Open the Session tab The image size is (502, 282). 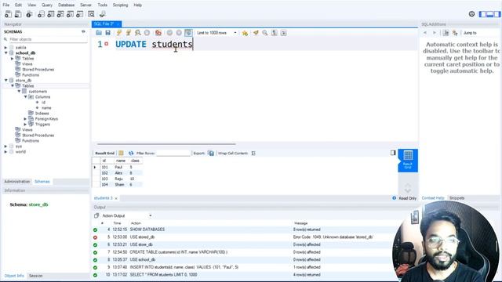[x=35, y=276]
